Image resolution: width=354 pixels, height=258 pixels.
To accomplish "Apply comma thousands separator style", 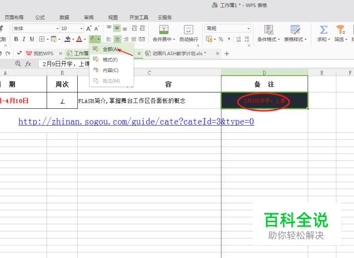I will (x=229, y=39).
